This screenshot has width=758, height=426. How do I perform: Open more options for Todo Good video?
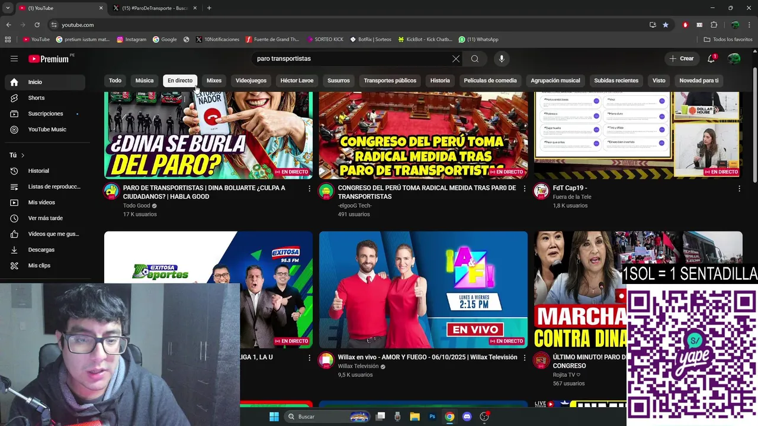click(309, 188)
